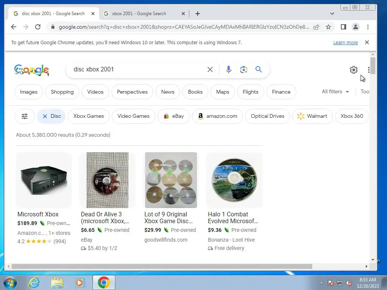
Task: Click the vertical scrollbar down arrow
Action: point(373,260)
